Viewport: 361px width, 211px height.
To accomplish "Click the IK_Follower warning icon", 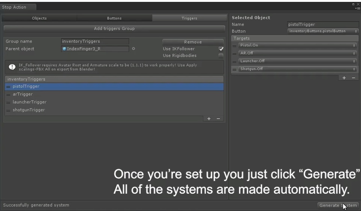I will pyautogui.click(x=12, y=67).
